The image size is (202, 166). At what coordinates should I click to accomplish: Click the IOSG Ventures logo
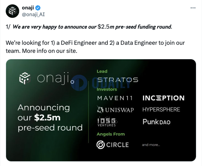107,122
